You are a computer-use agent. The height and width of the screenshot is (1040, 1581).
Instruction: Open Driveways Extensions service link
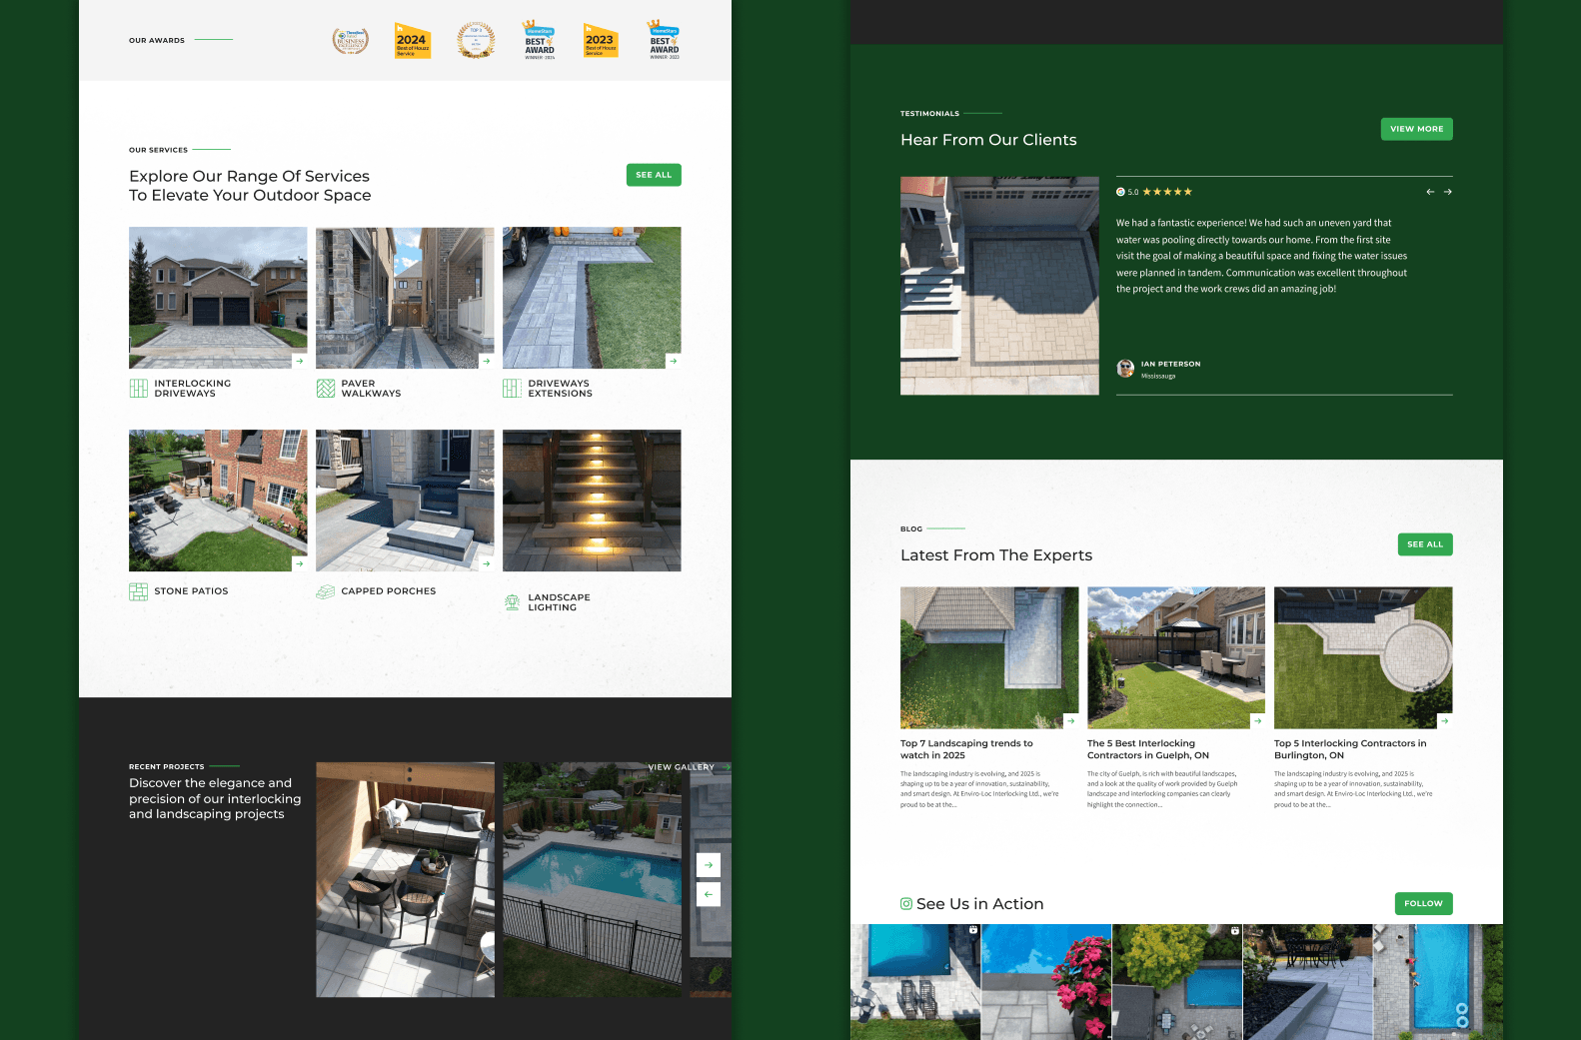[x=560, y=389]
